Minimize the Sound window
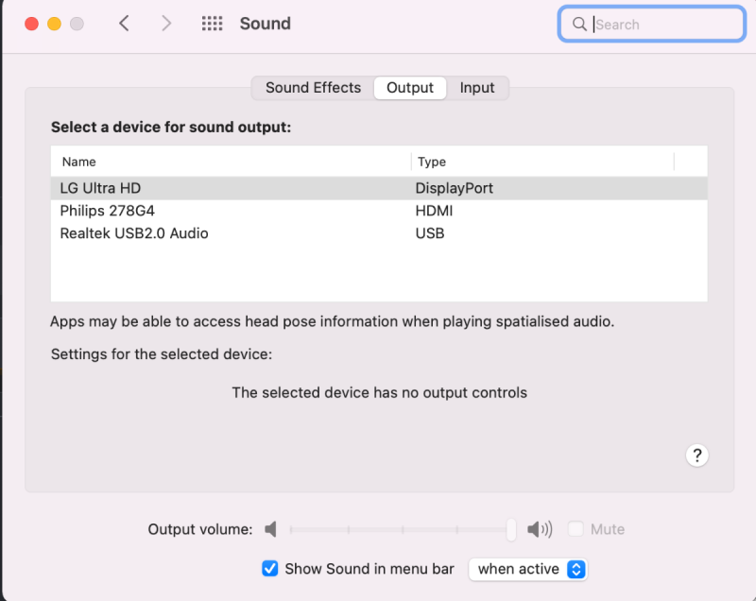 click(x=54, y=24)
